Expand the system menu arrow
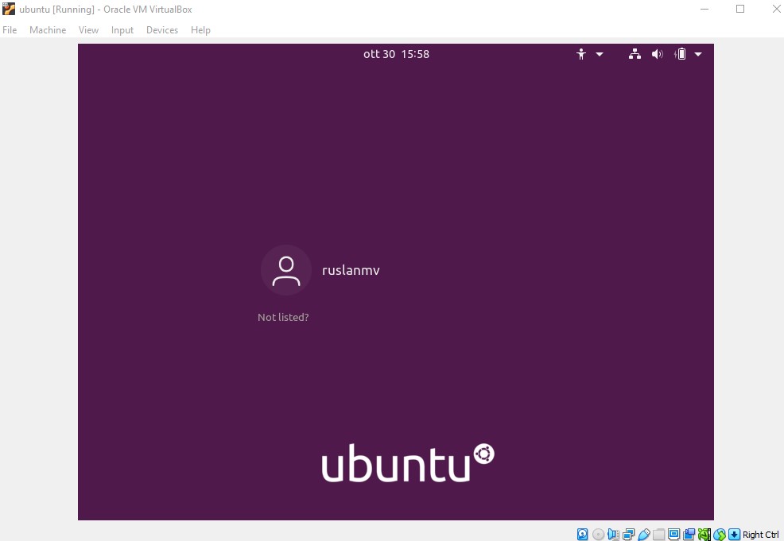The width and height of the screenshot is (784, 541). (x=698, y=54)
